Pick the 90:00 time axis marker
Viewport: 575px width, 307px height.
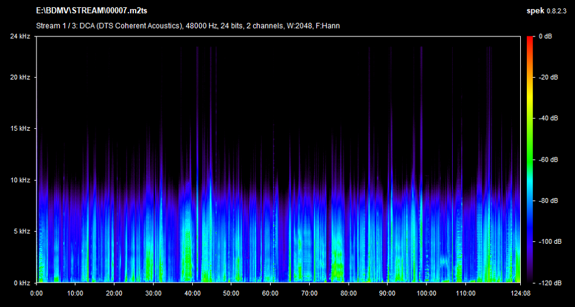pos(387,292)
